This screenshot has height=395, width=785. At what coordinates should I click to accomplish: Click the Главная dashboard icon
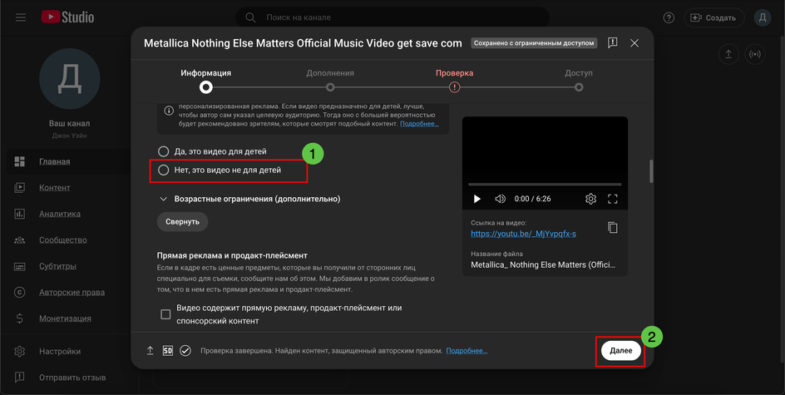click(19, 161)
